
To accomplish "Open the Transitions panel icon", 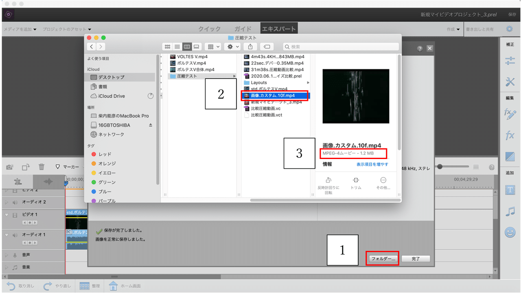I will coord(510,157).
